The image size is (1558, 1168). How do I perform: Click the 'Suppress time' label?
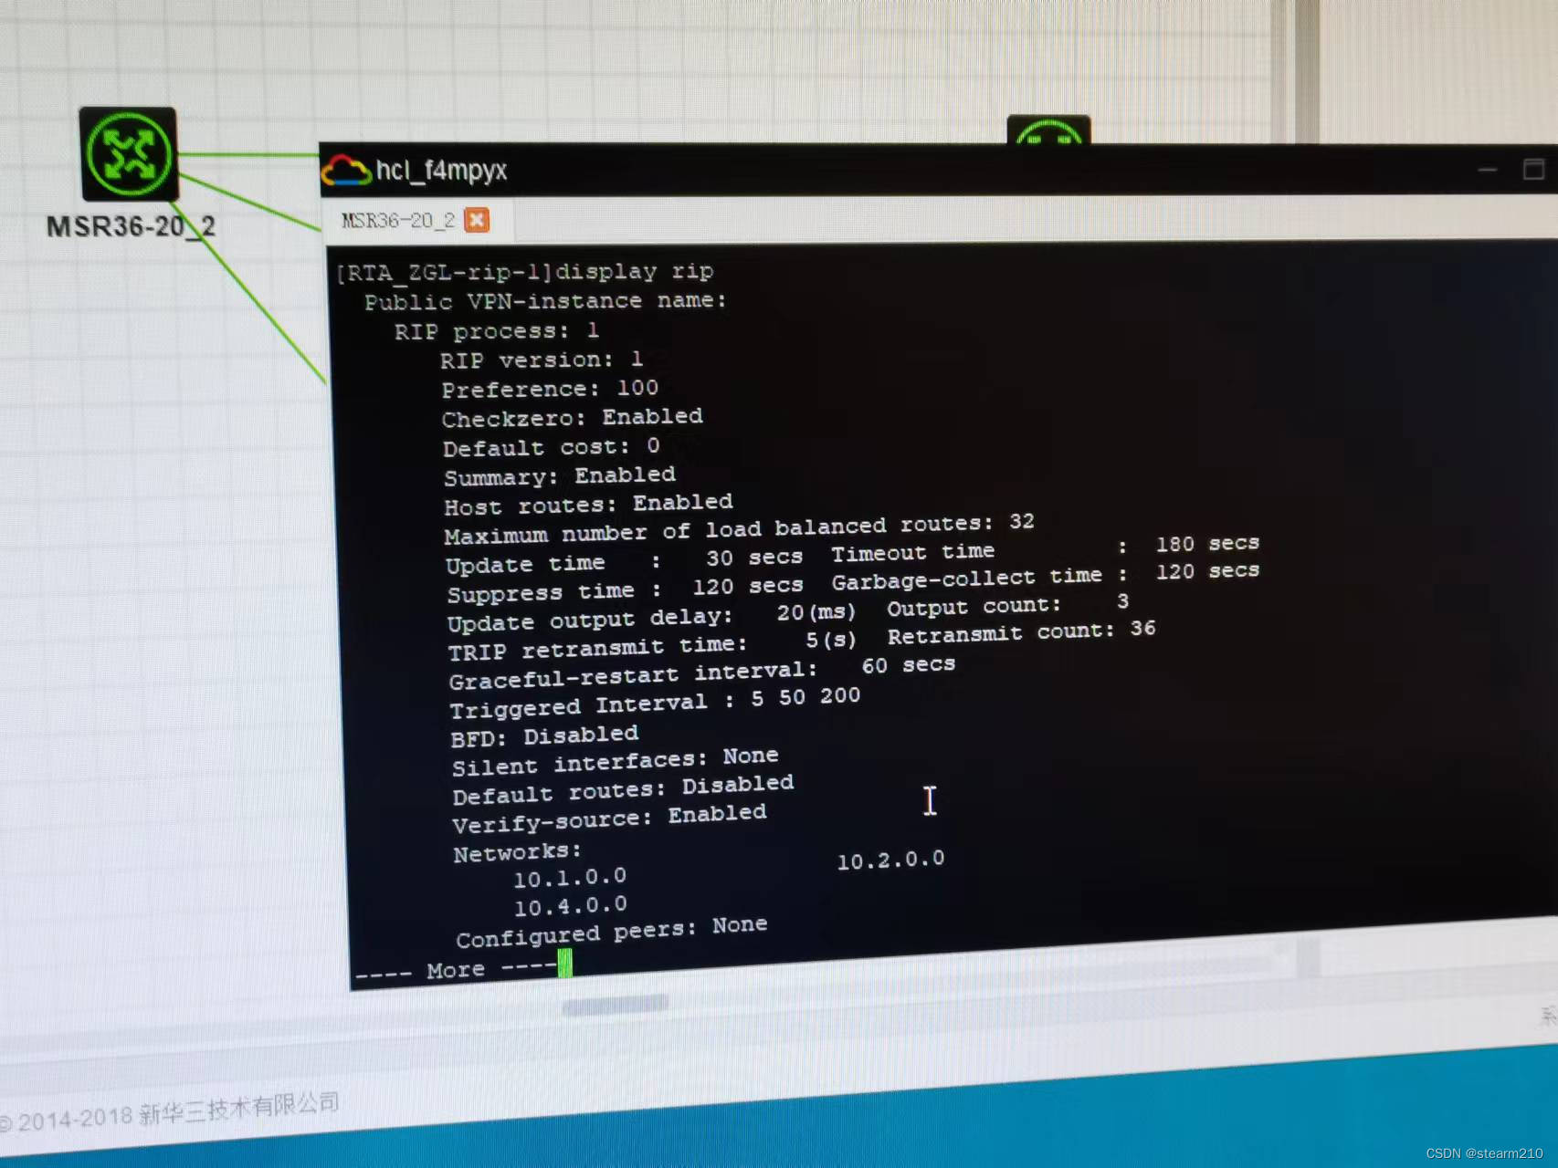(x=541, y=593)
